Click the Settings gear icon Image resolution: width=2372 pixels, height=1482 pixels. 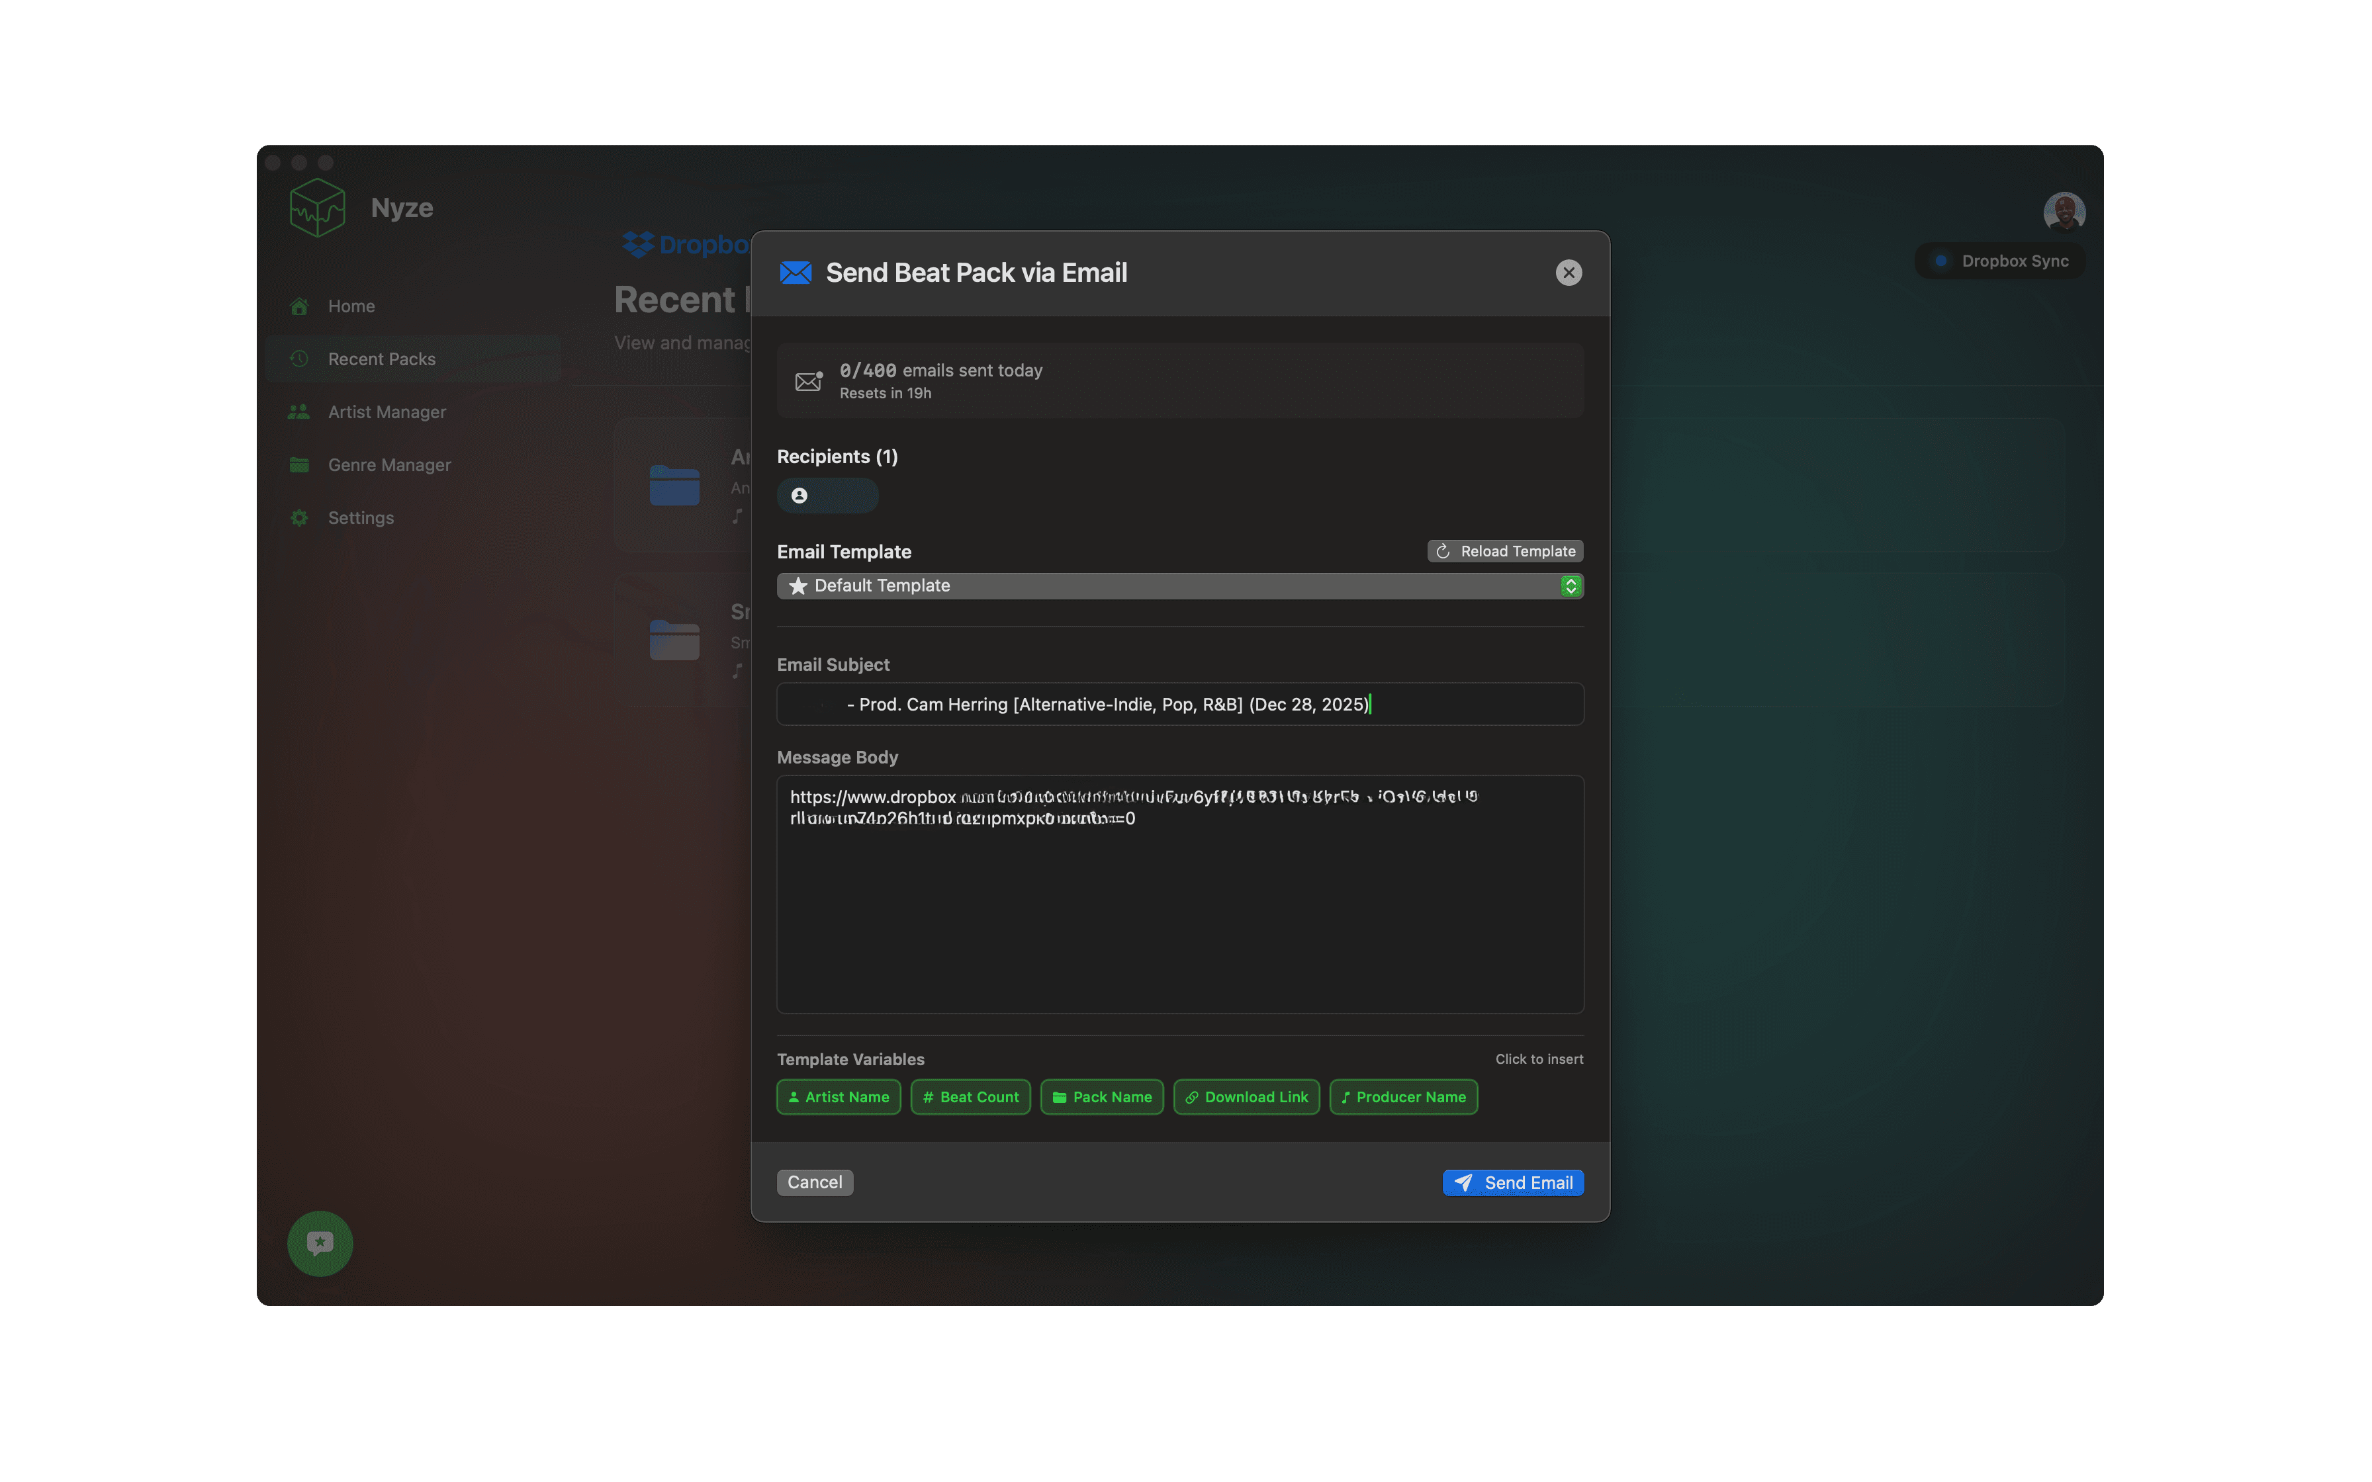(300, 517)
